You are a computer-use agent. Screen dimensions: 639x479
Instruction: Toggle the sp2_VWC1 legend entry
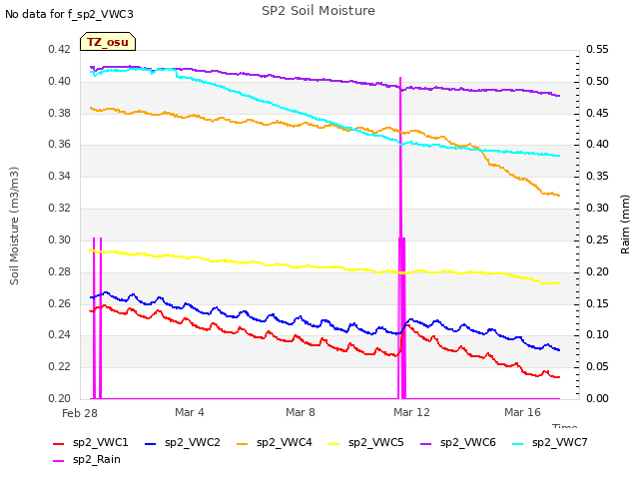(91, 443)
